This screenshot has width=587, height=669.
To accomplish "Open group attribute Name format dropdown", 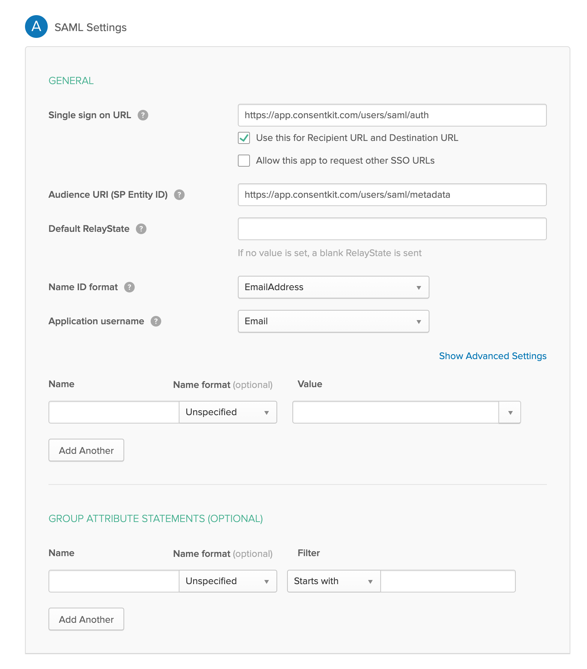I will [x=228, y=581].
